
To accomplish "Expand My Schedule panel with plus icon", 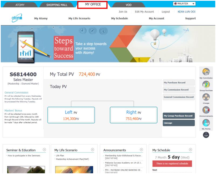I will pyautogui.click(x=190, y=150).
